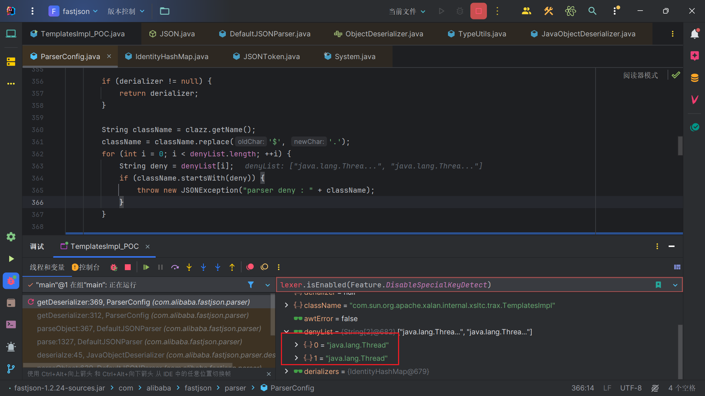Open build tools hammer icon
This screenshot has width=705, height=396.
pos(549,11)
